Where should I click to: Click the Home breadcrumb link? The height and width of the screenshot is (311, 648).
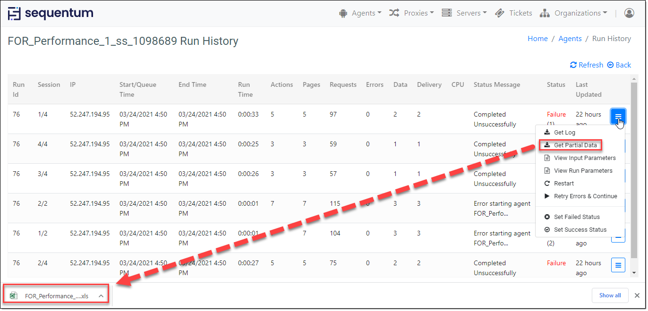[x=537, y=39]
